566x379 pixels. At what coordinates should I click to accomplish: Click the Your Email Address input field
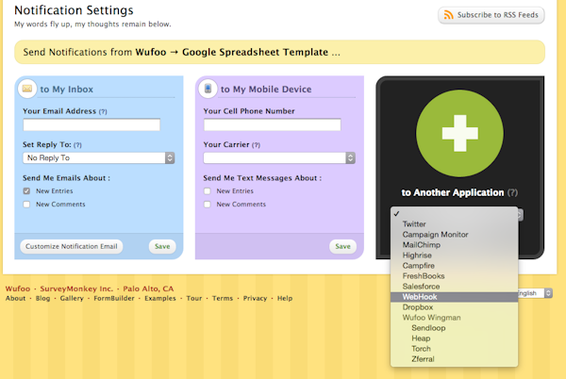[92, 124]
